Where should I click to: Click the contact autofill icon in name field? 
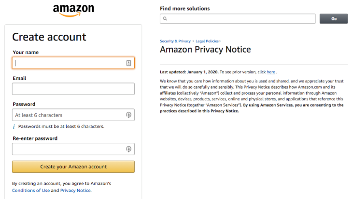click(x=129, y=63)
